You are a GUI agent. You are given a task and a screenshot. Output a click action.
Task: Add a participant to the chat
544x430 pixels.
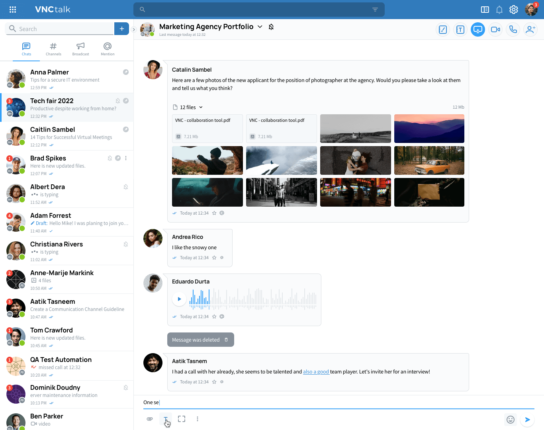click(530, 29)
